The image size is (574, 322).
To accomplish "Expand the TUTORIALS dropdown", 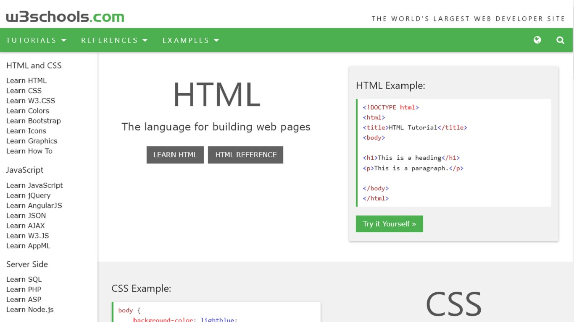I will pyautogui.click(x=36, y=40).
